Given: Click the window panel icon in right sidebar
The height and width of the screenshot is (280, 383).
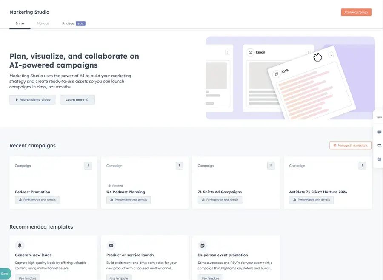Looking at the screenshot, I should [379, 145].
